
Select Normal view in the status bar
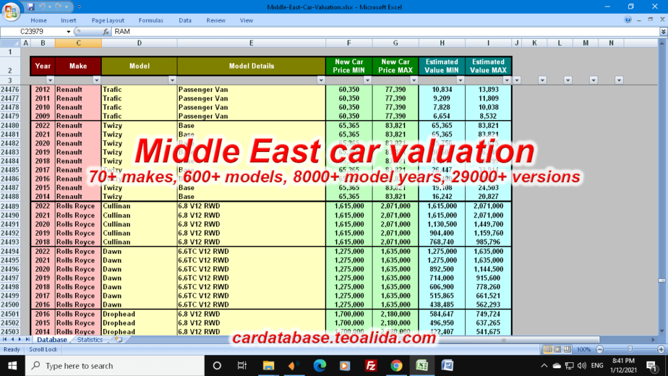pos(548,349)
